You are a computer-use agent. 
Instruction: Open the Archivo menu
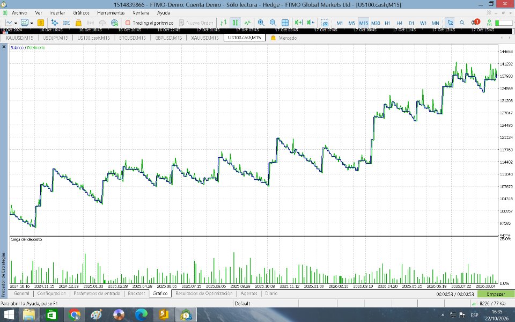19,13
